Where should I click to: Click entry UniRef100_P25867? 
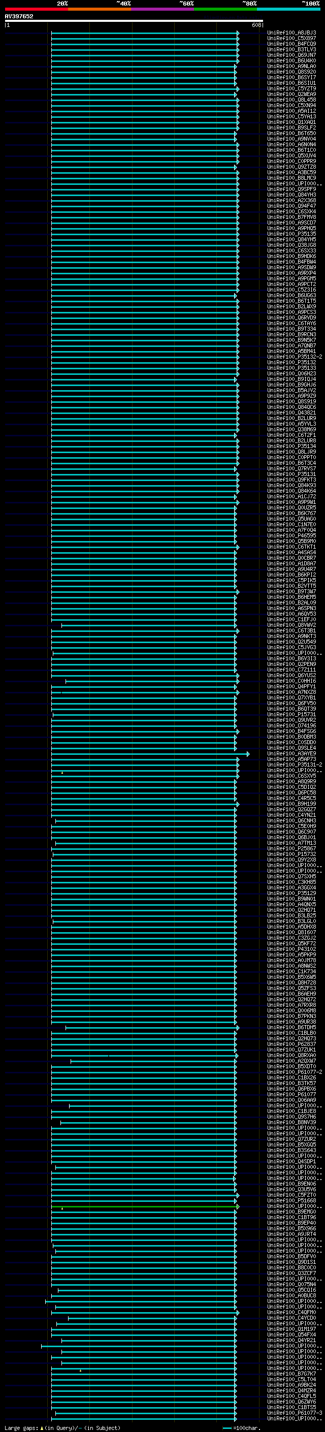click(291, 849)
